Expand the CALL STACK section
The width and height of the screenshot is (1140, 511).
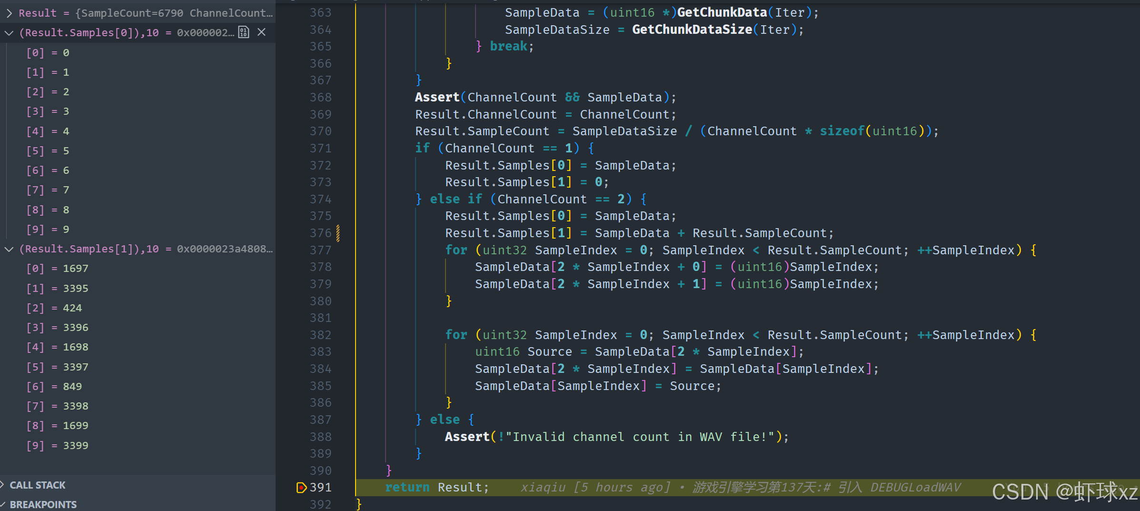(38, 485)
